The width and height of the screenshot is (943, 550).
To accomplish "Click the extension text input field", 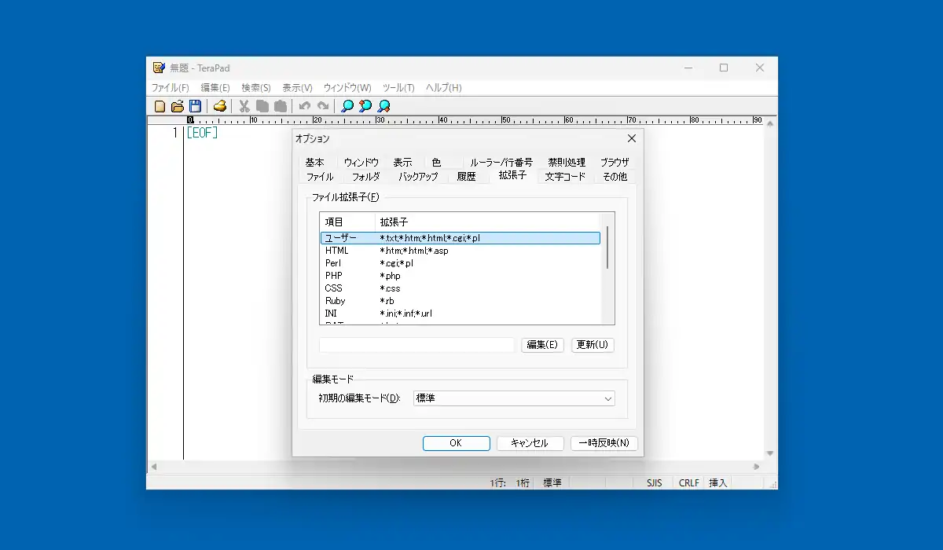I will (416, 345).
